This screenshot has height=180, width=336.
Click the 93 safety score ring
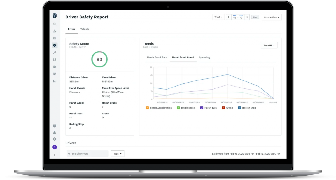pos(99,59)
